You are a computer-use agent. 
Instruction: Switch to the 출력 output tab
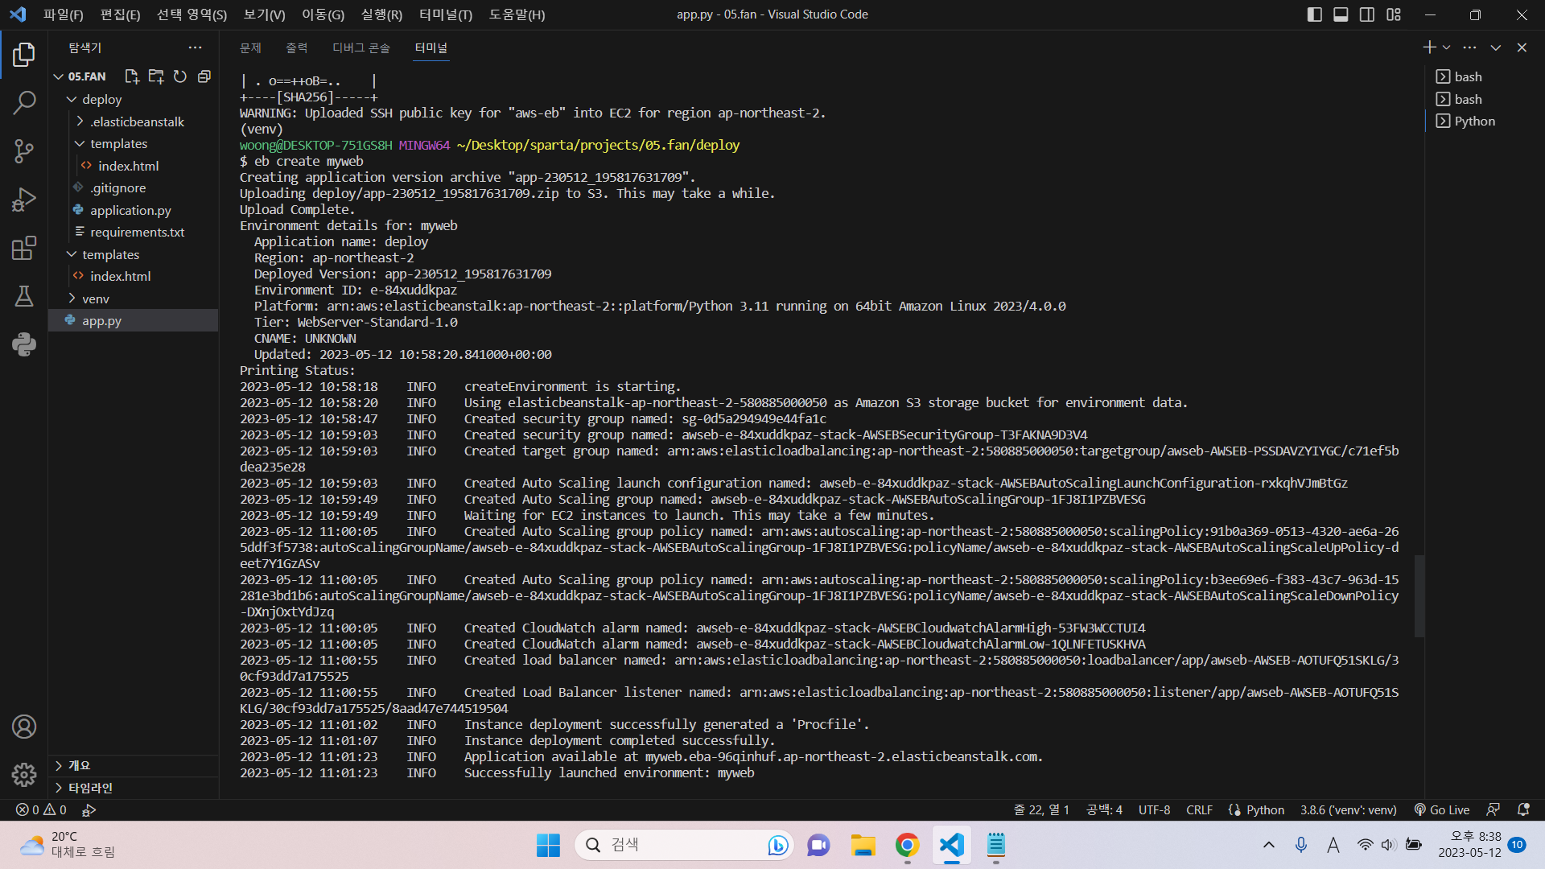coord(296,47)
